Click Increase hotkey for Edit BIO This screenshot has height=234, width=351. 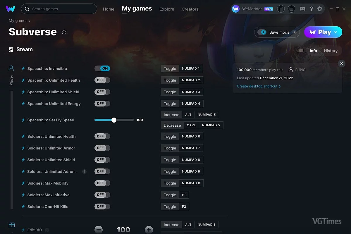(x=171, y=225)
